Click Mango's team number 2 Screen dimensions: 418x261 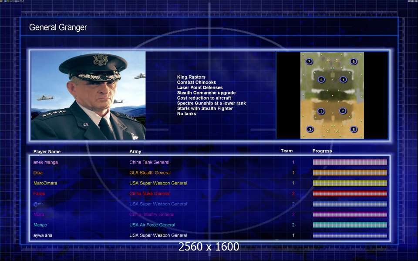(293, 225)
